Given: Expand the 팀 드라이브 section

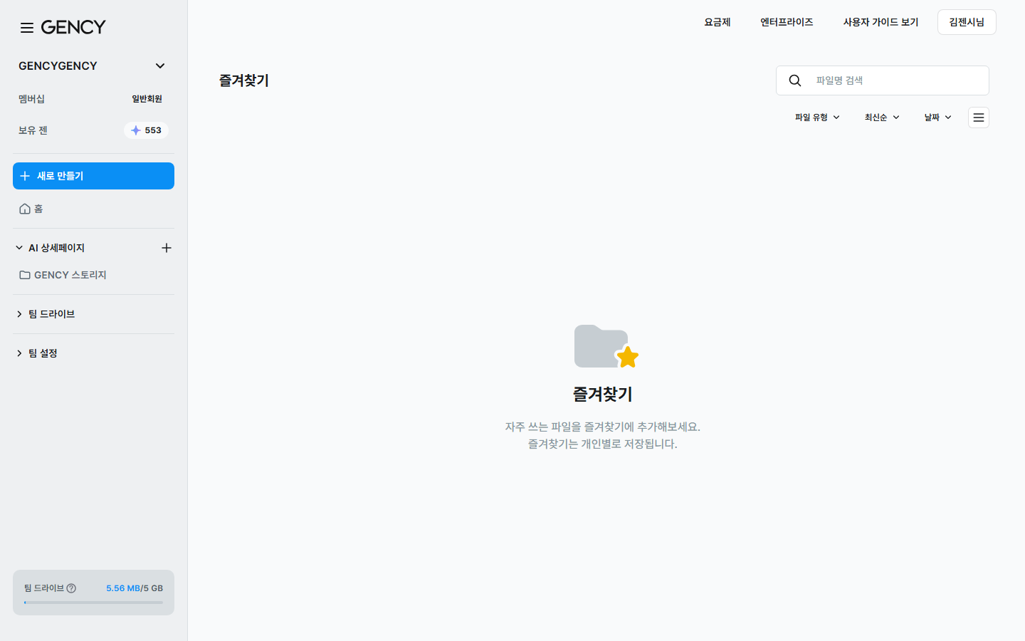Looking at the screenshot, I should tap(19, 314).
